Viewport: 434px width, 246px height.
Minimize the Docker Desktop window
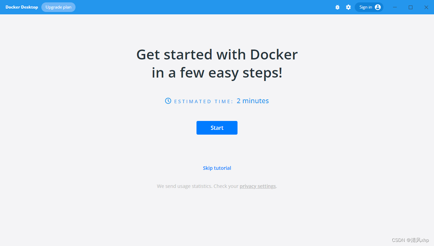pos(395,7)
